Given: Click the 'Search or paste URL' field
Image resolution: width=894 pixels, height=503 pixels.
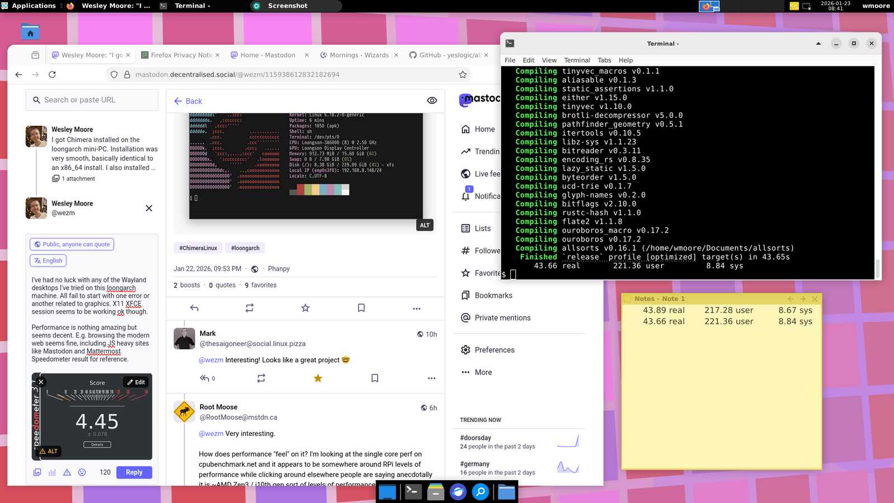Looking at the screenshot, I should (92, 99).
